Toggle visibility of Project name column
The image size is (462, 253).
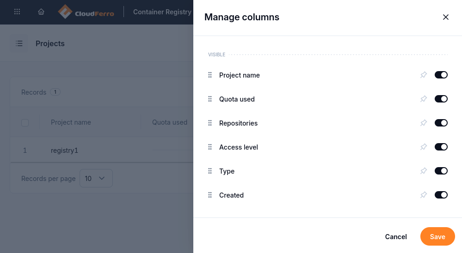[441, 75]
